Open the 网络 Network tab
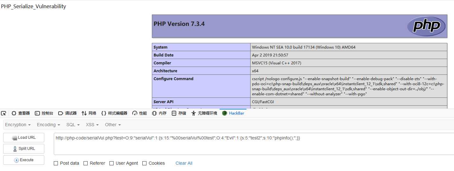Image resolution: width=454 pixels, height=171 pixels. [89, 113]
